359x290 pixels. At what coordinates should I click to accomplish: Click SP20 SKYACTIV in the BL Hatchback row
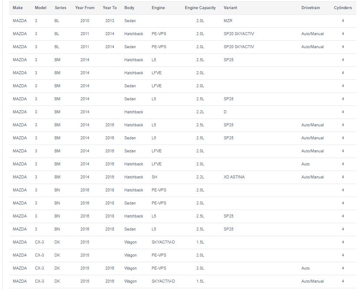pos(239,34)
